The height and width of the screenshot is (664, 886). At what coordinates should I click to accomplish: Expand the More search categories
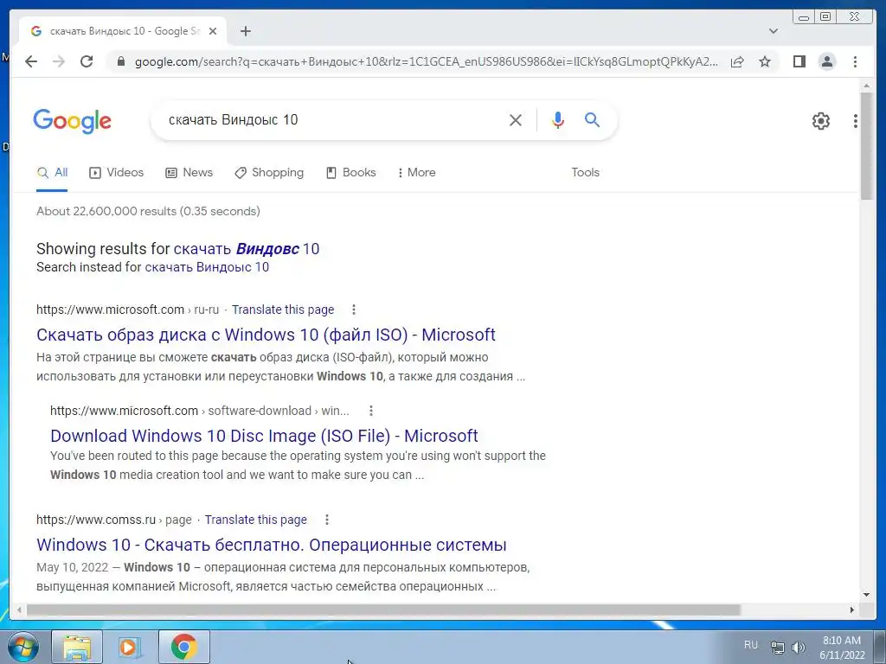(416, 172)
